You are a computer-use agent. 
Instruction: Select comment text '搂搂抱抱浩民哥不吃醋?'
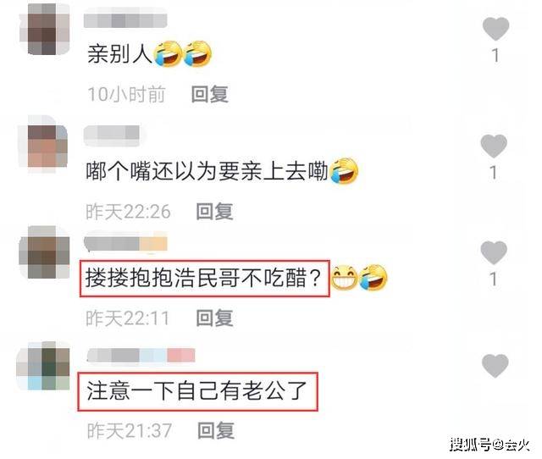click(203, 278)
